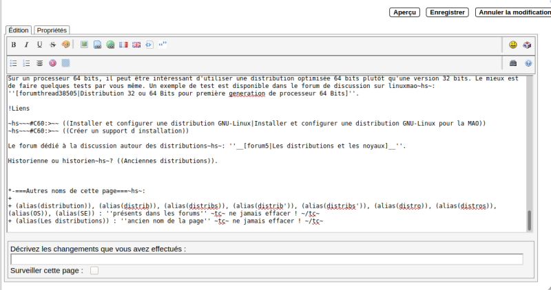Image resolution: width=551 pixels, height=290 pixels.
Task: Click the Aperçu preview button
Action: [404, 12]
